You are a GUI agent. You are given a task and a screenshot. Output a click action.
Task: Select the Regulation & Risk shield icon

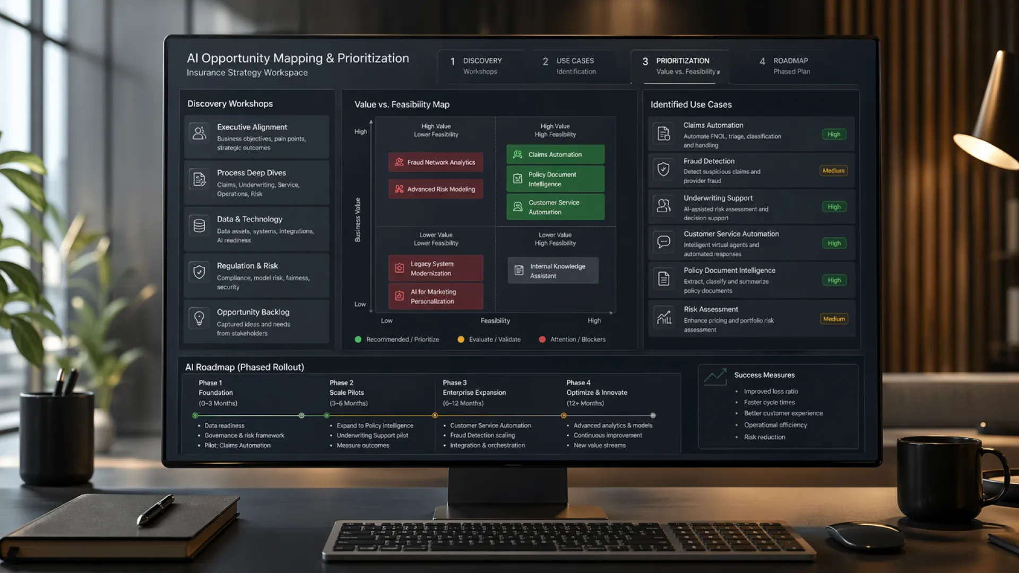199,273
